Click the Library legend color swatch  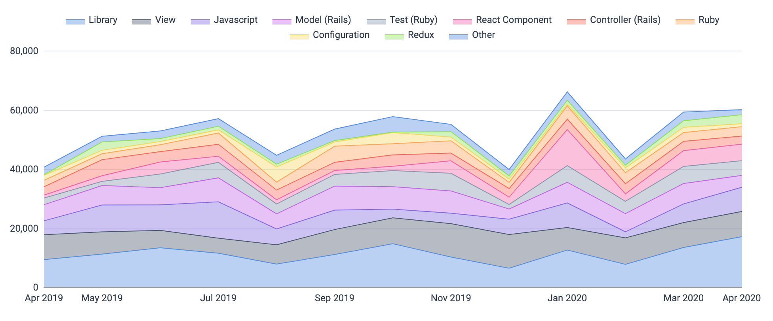click(75, 21)
